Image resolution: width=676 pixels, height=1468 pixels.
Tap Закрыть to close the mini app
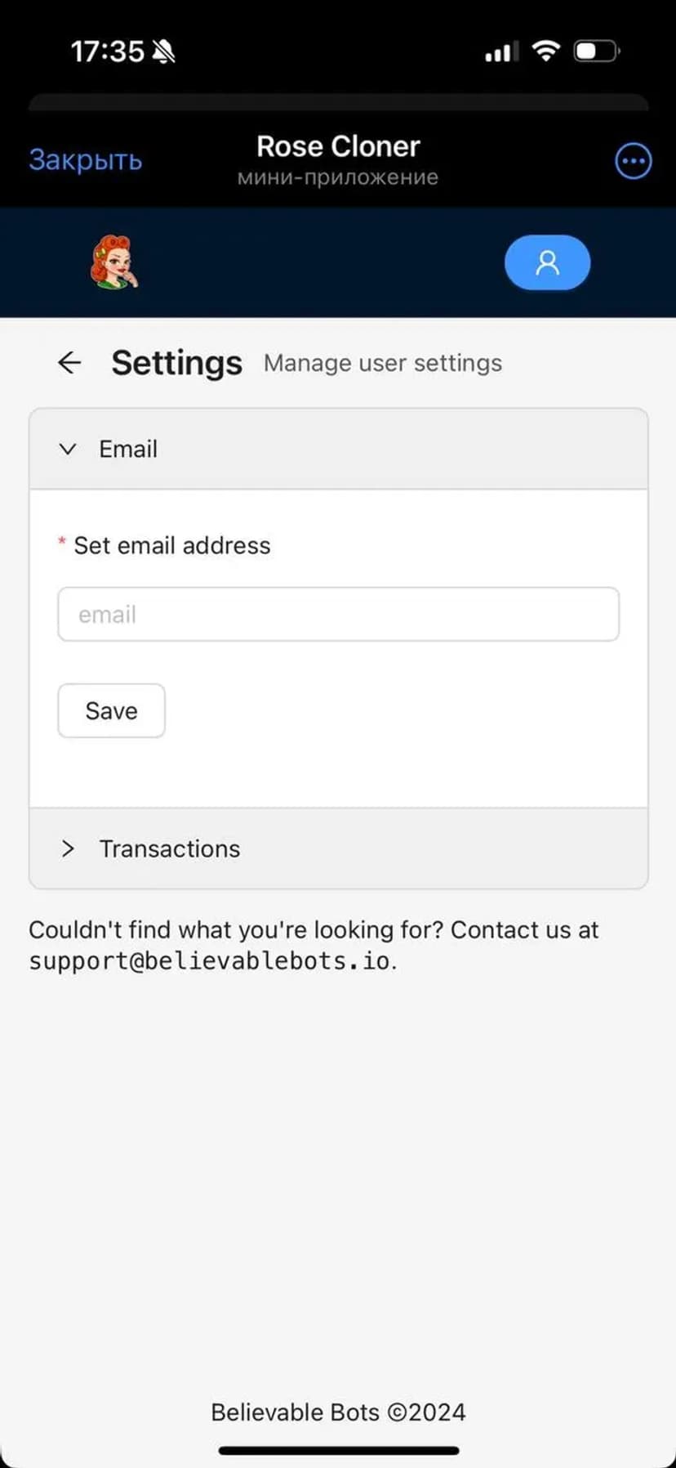coord(86,160)
